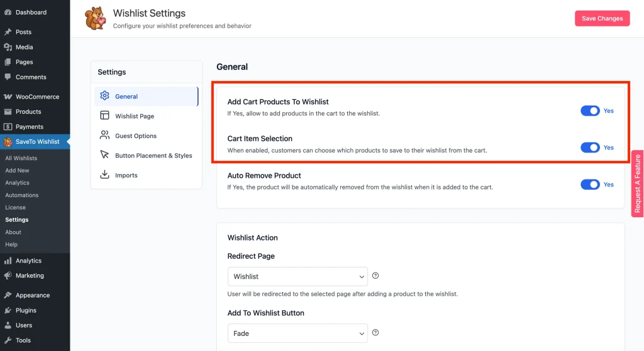
Task: Open the Guest Options settings tab
Action: tap(146, 136)
